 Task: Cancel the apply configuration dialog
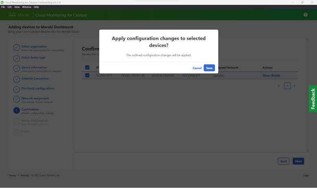point(197,68)
